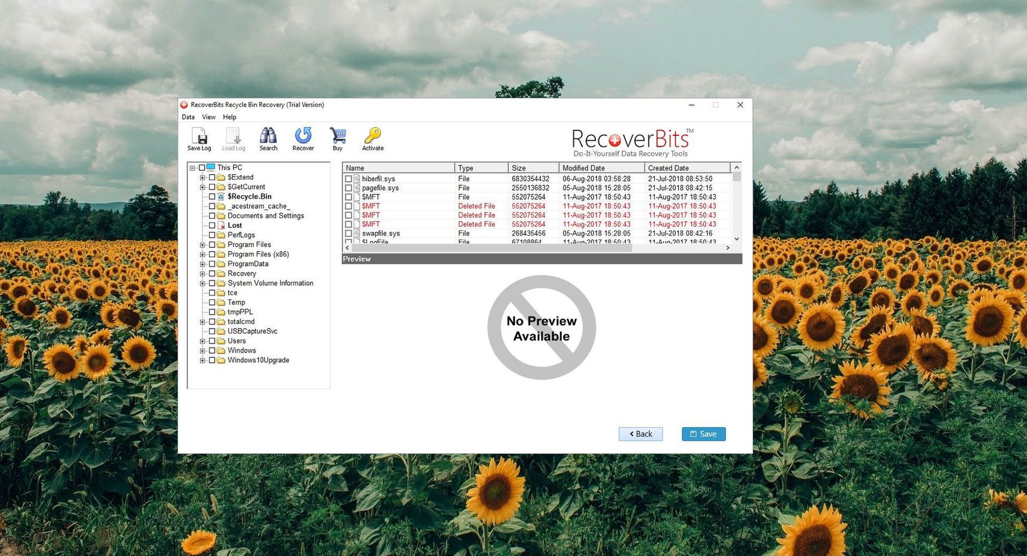1027x556 pixels.
Task: Expand the System Volume Information node
Action: (x=202, y=283)
